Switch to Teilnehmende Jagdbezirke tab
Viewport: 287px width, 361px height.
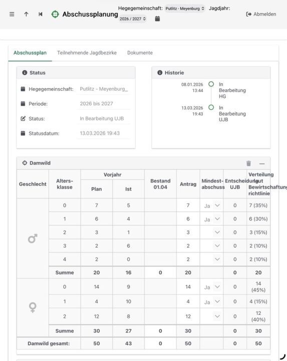87,53
